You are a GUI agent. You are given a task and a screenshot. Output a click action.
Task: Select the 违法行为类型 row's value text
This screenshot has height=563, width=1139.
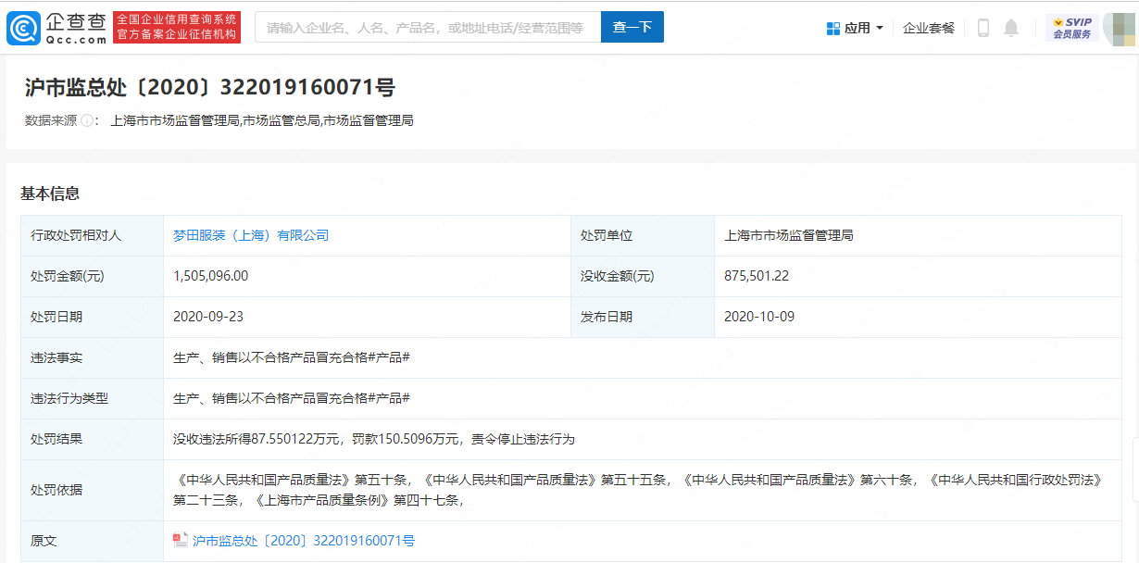pyautogui.click(x=292, y=398)
